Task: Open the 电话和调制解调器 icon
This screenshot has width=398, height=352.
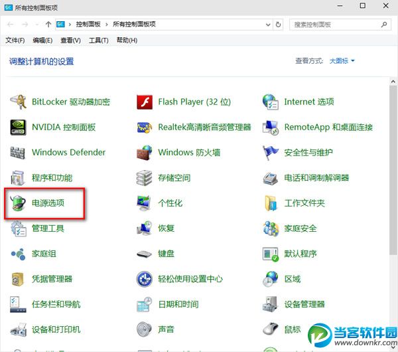Action: coord(271,179)
